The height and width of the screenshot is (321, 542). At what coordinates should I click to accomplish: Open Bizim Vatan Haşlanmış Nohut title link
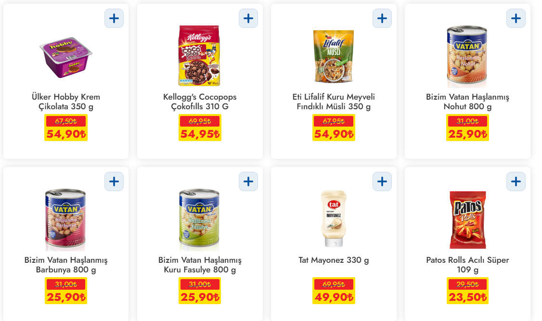tap(467, 102)
